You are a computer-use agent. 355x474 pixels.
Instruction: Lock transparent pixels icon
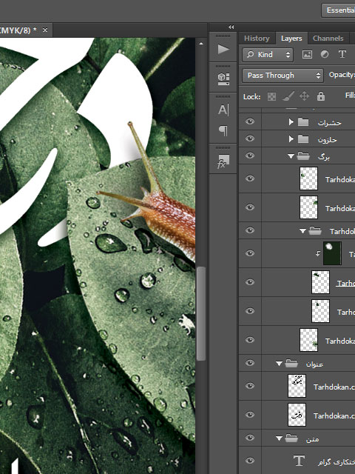click(271, 96)
